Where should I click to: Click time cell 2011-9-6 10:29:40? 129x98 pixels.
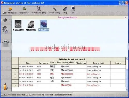[x=28, y=78]
